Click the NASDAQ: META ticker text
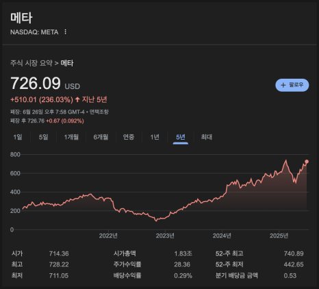 [34, 32]
